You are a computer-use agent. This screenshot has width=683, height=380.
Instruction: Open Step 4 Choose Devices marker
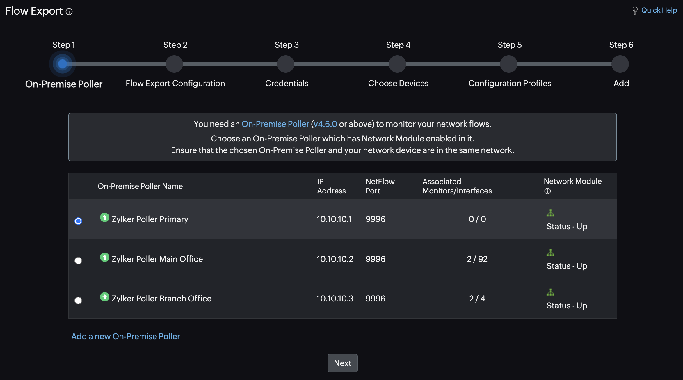(397, 64)
